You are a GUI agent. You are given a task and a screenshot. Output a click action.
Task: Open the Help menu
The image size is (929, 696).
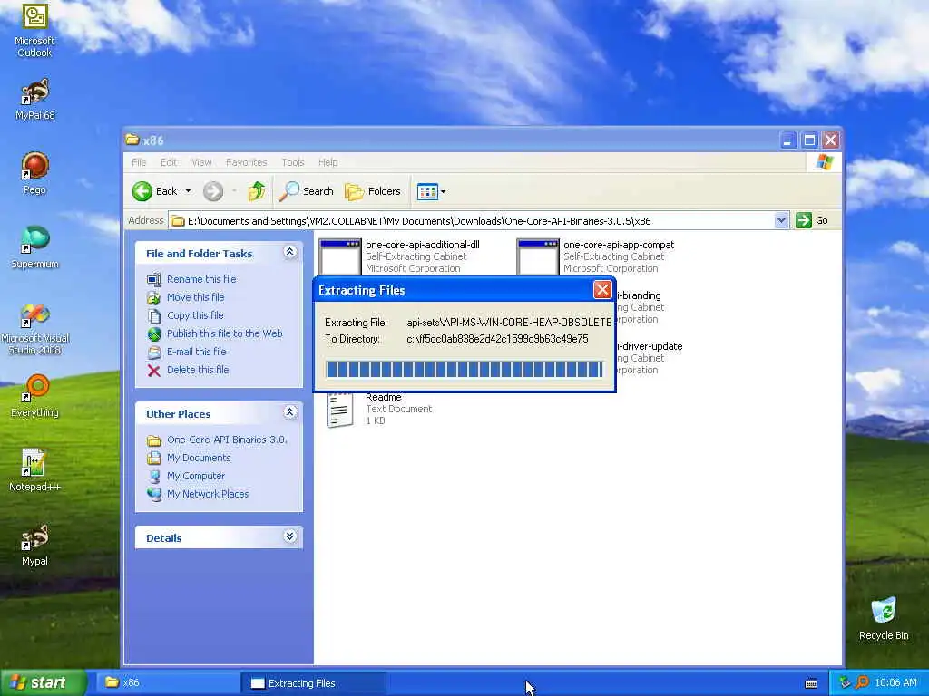click(328, 162)
